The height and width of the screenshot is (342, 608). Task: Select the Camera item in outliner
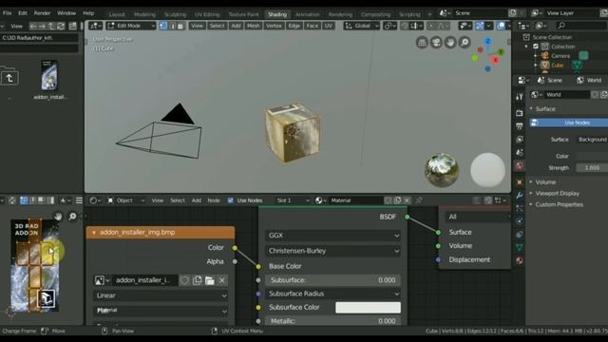560,56
